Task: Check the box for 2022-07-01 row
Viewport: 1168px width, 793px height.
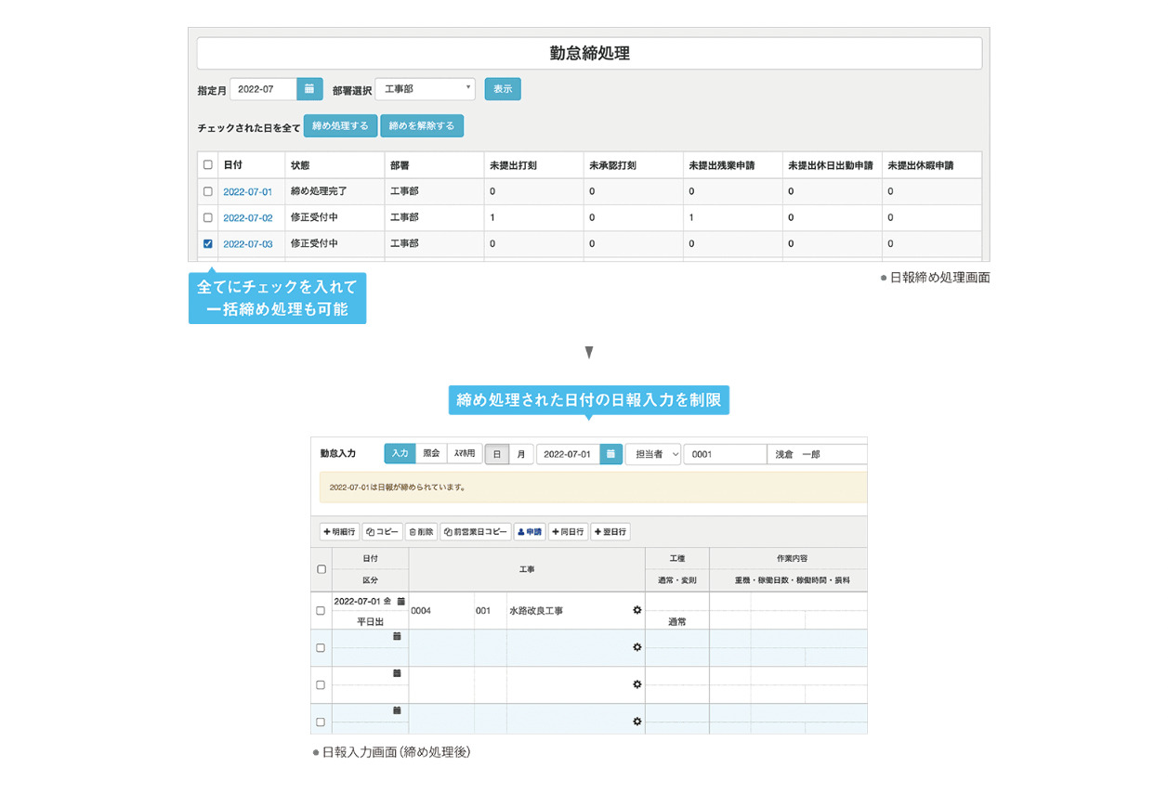Action: click(x=207, y=191)
